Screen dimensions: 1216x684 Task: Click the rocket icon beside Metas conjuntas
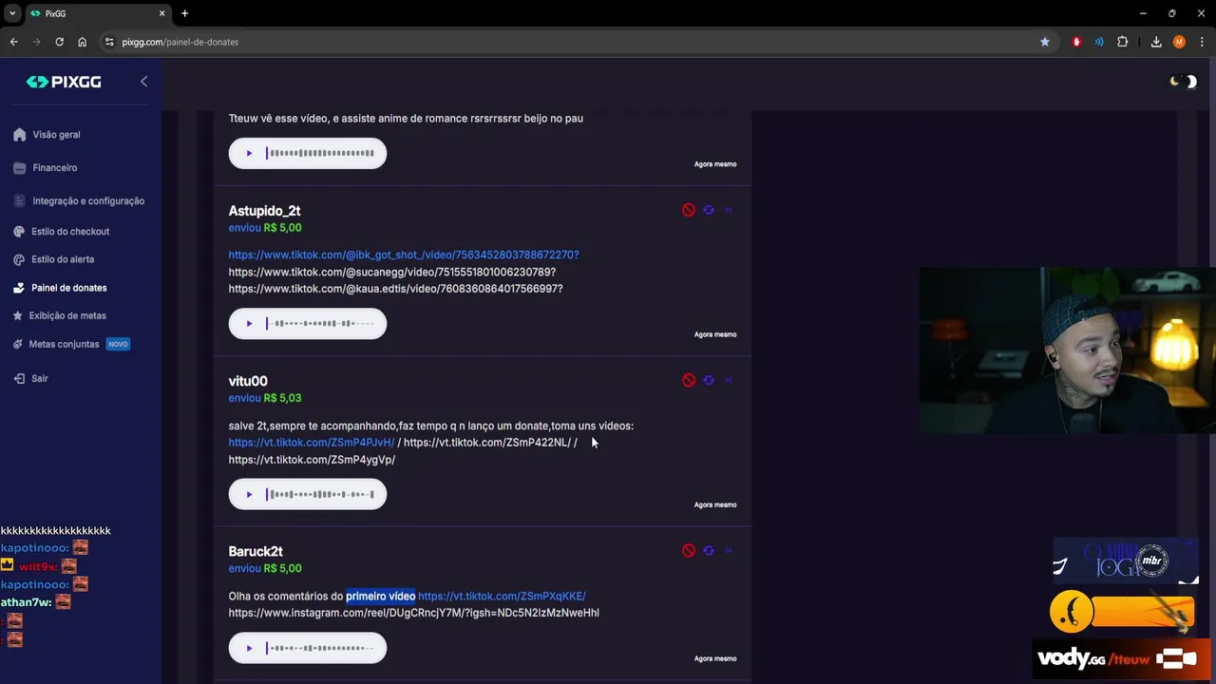click(x=19, y=344)
